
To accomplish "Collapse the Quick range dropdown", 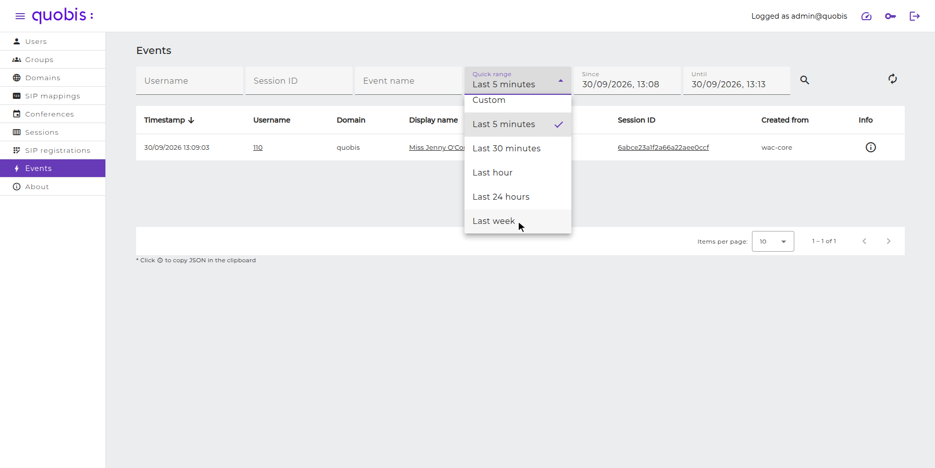I will [518, 81].
